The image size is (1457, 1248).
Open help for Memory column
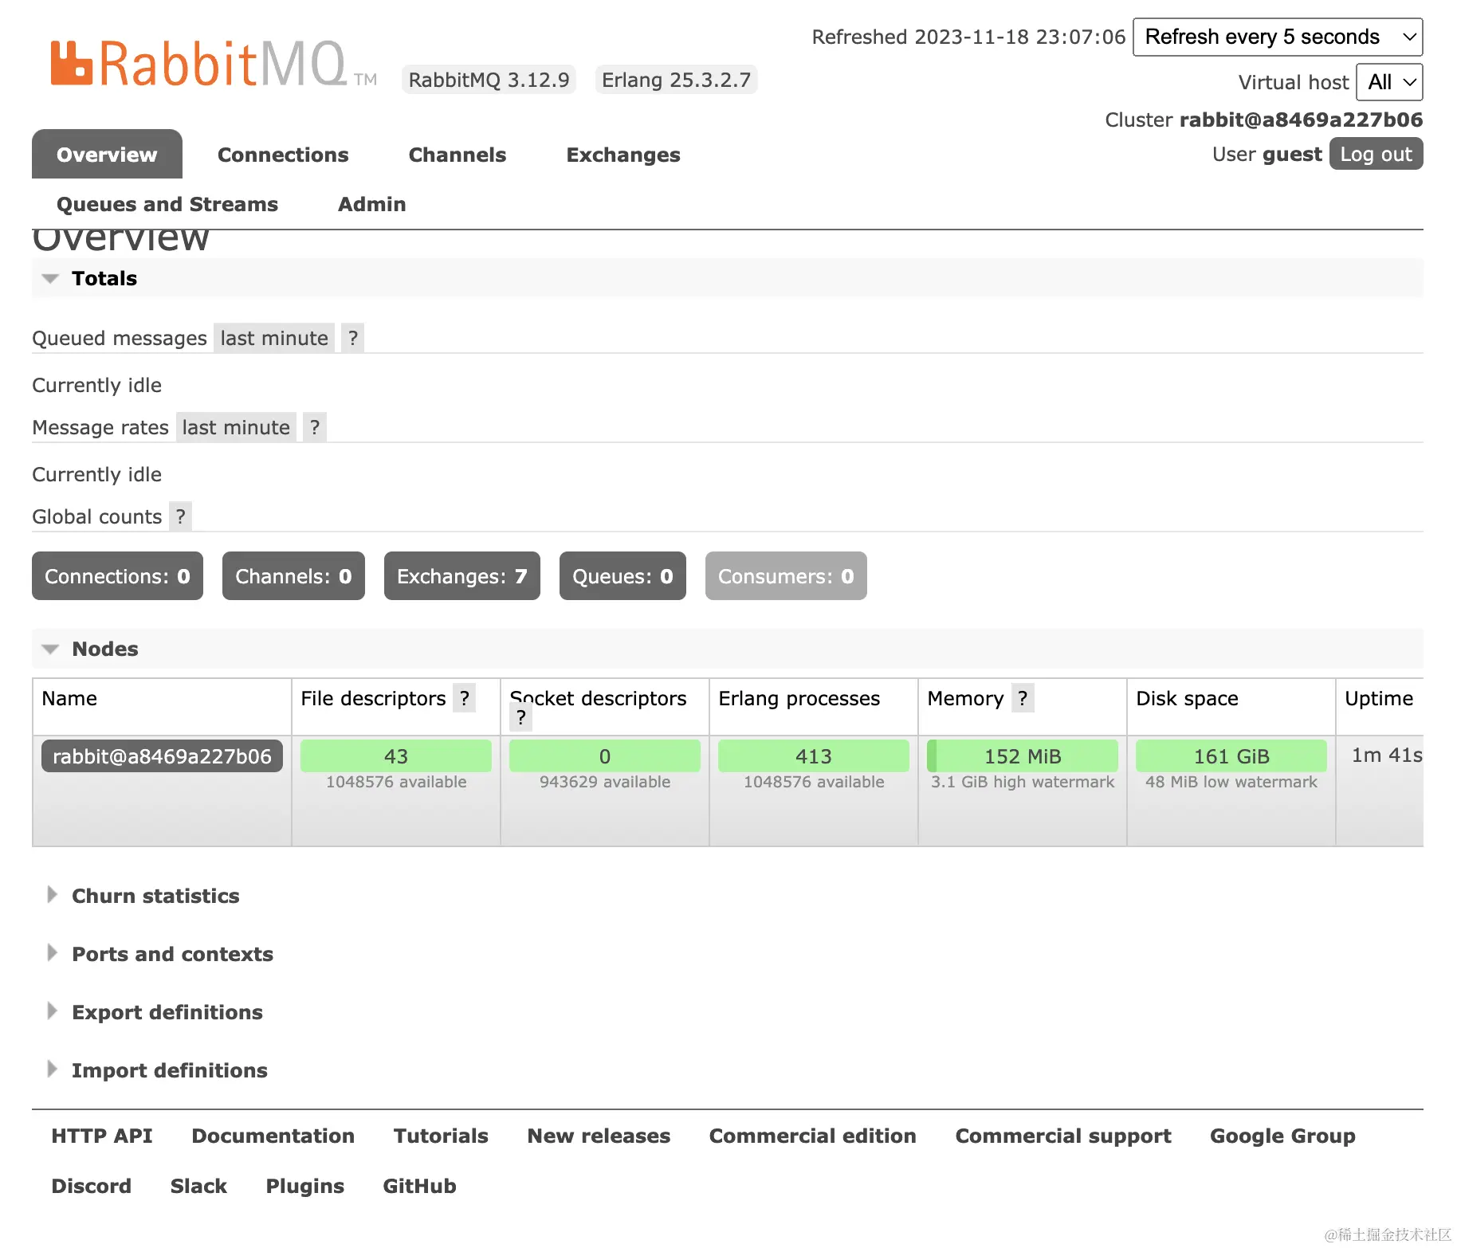coord(1023,698)
